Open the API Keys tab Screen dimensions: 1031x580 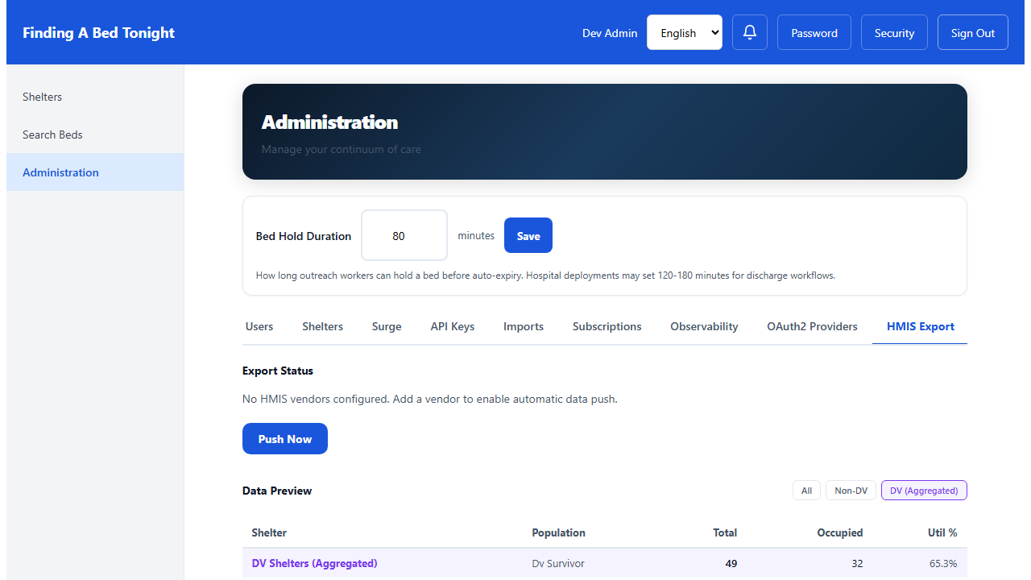click(452, 326)
